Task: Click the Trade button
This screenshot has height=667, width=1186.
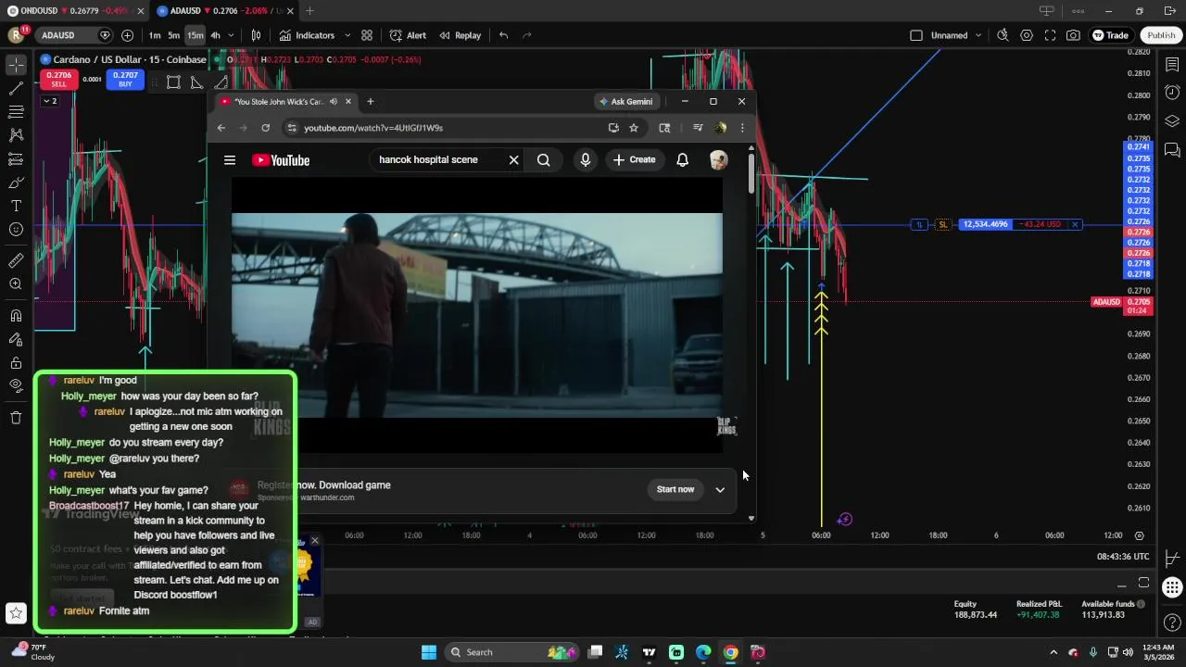Action: click(1110, 35)
